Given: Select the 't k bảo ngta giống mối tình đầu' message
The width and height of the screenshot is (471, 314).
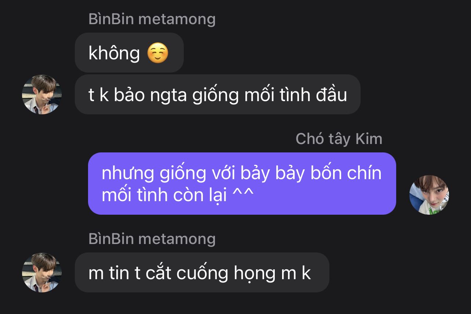Looking at the screenshot, I should 218,95.
